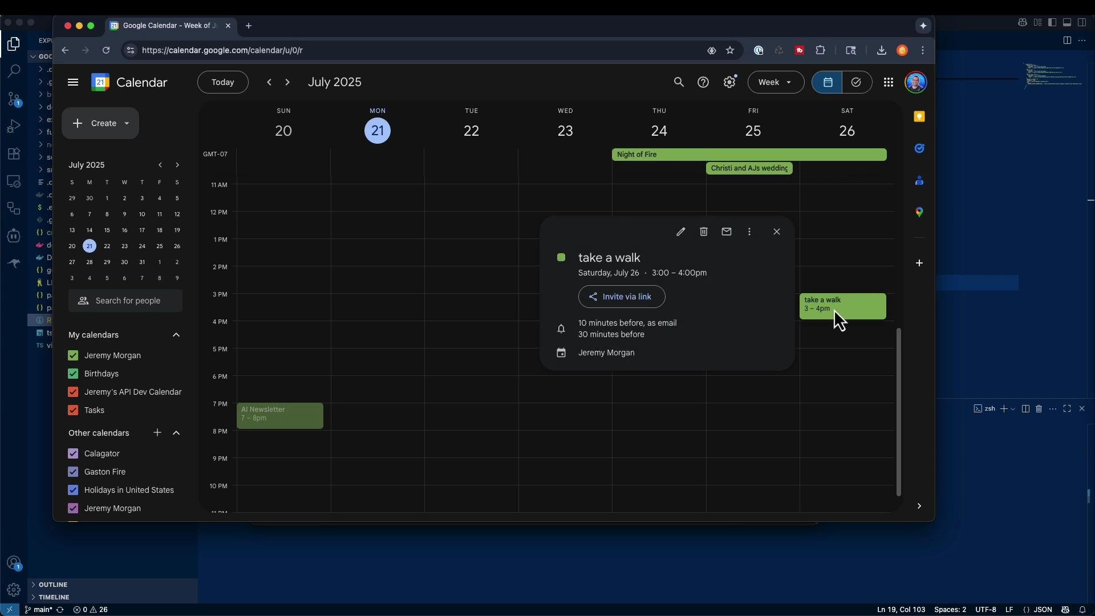Viewport: 1095px width, 616px height.
Task: Open AI Newsletter event on Sunday
Action: (280, 415)
